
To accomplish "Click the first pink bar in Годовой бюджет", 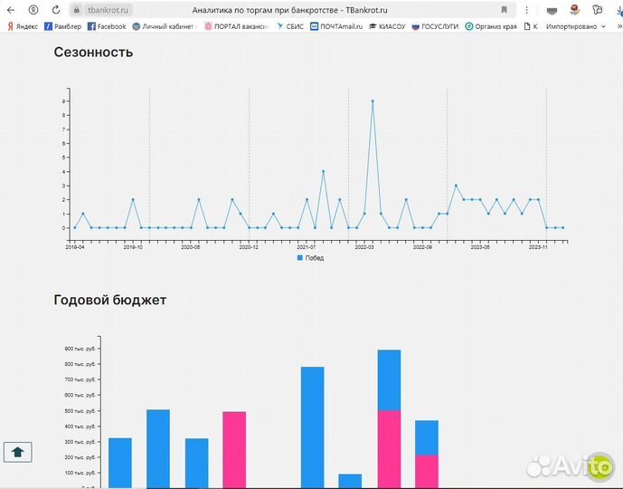I will tap(234, 450).
